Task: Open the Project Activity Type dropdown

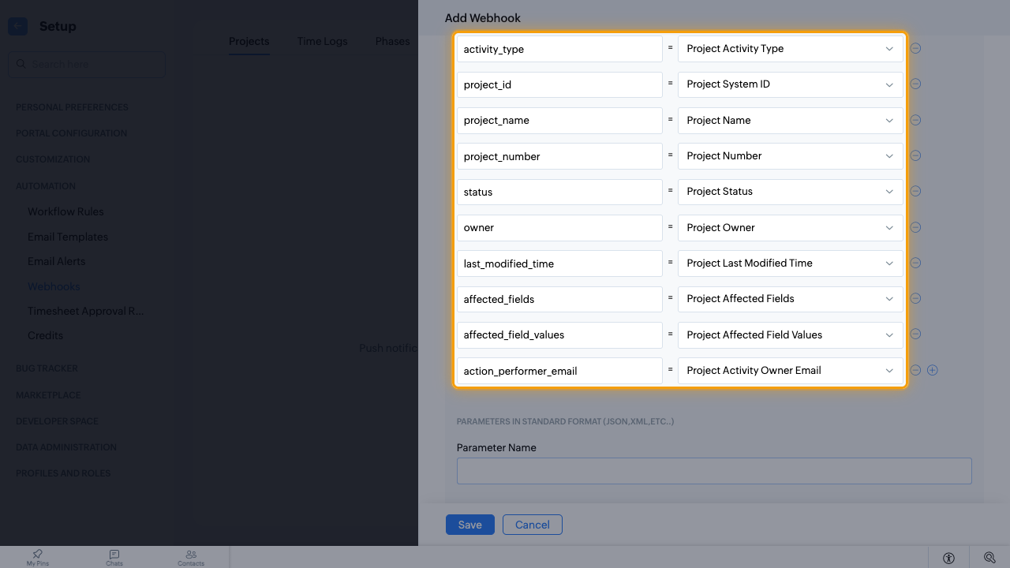Action: point(791,48)
